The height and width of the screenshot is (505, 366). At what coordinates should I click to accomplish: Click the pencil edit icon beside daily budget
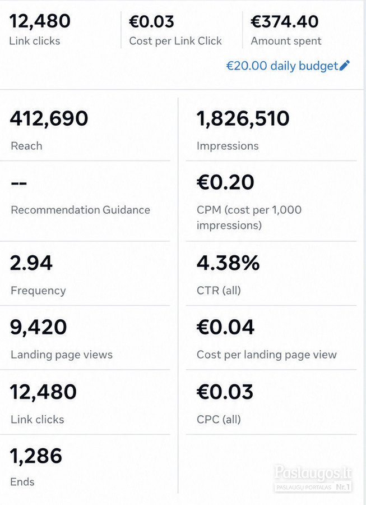[x=344, y=66]
